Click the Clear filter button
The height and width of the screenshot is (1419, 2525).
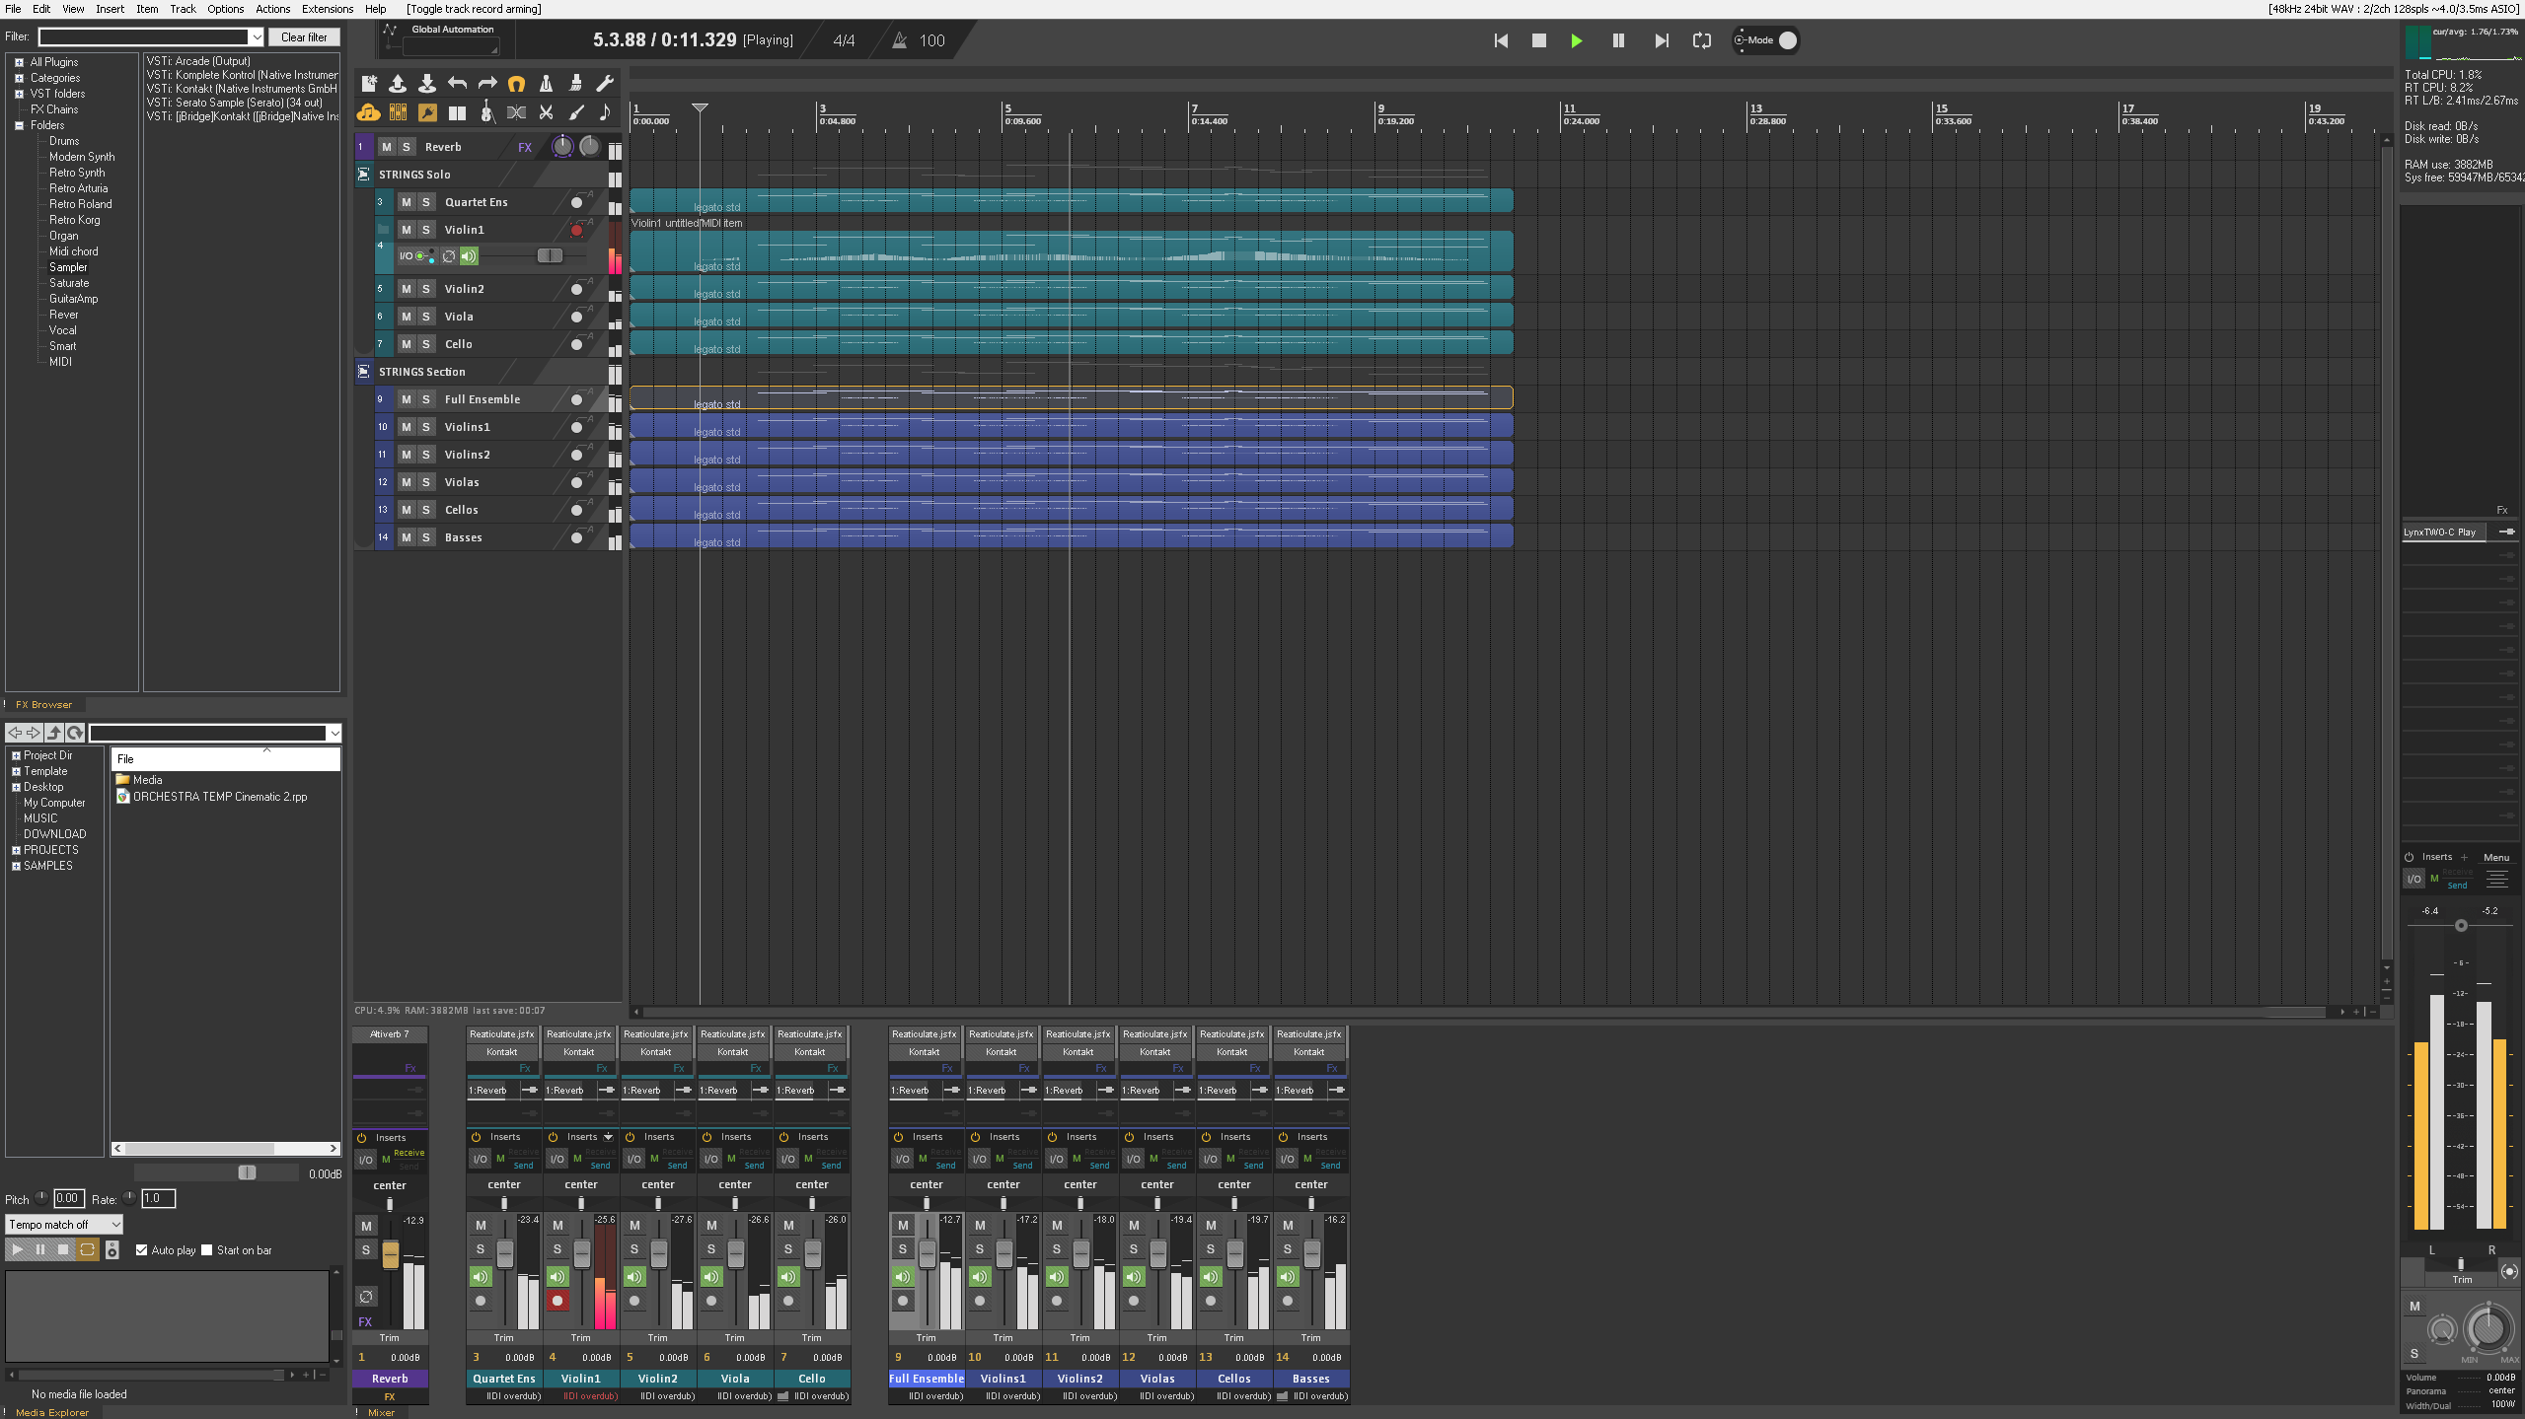(x=303, y=36)
